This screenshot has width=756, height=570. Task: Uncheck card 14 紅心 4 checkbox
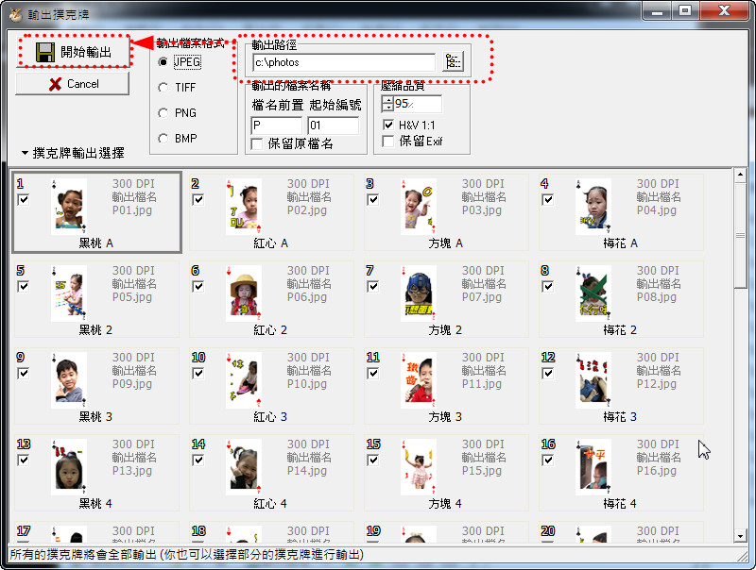click(x=198, y=461)
